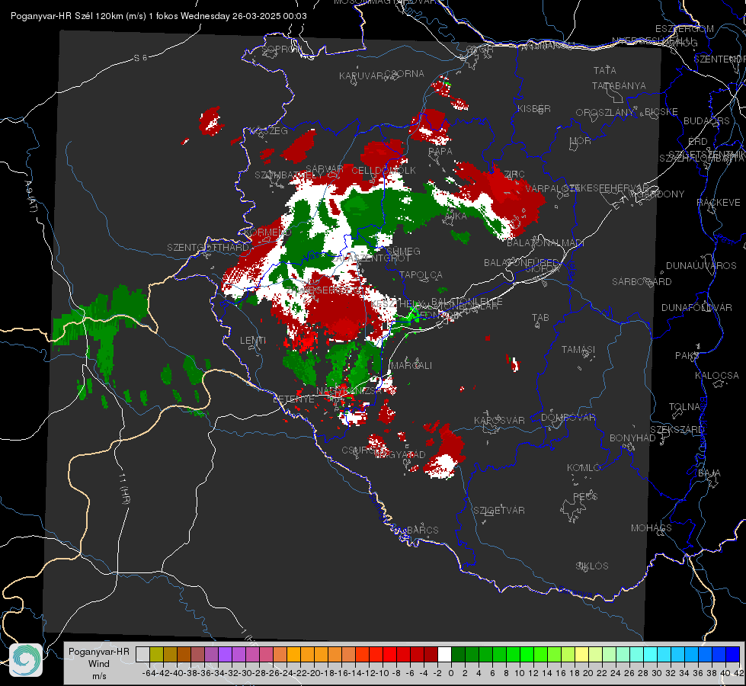
Task: Click the 'TATA' city label
Action: coord(605,70)
